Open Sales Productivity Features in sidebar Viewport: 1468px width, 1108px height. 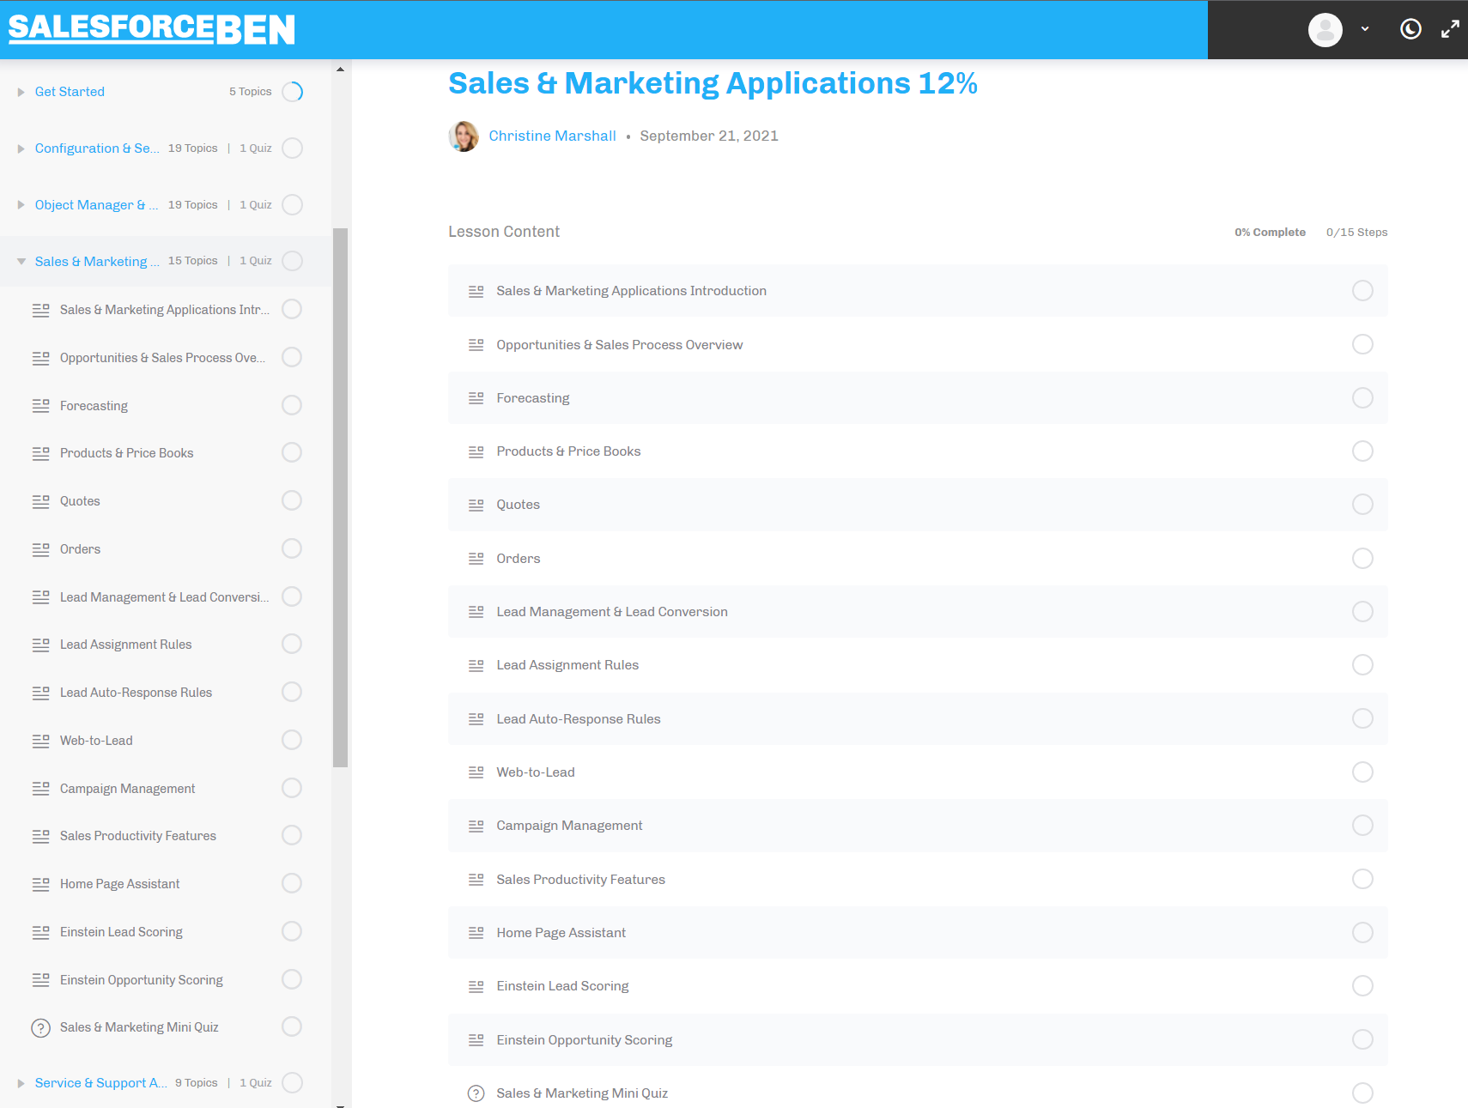138,836
